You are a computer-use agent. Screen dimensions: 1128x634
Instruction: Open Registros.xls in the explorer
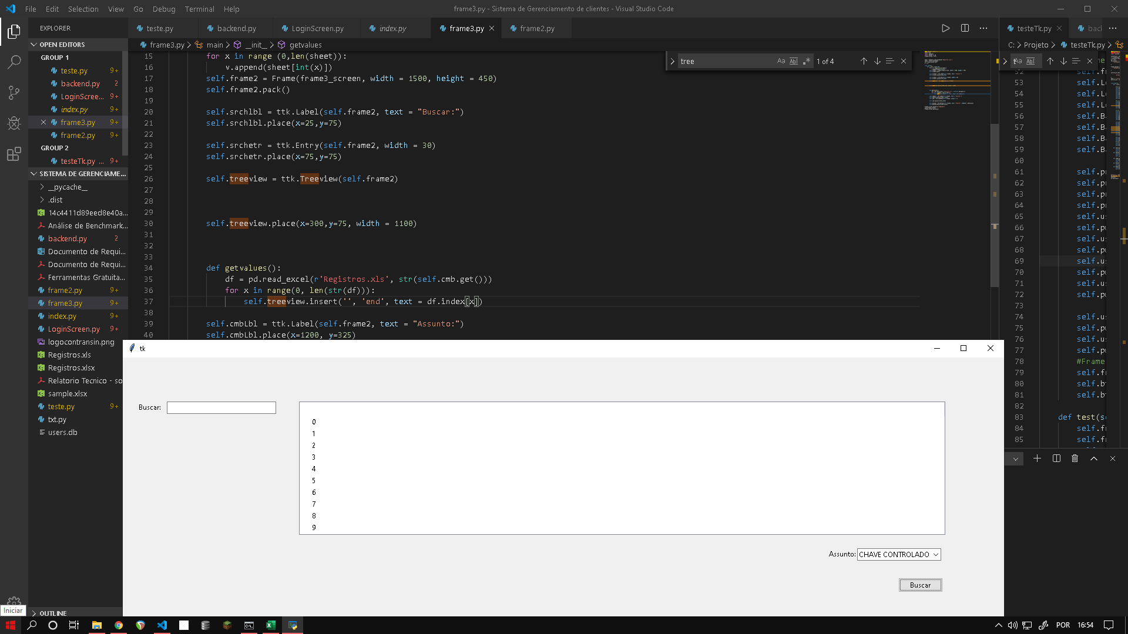(69, 355)
